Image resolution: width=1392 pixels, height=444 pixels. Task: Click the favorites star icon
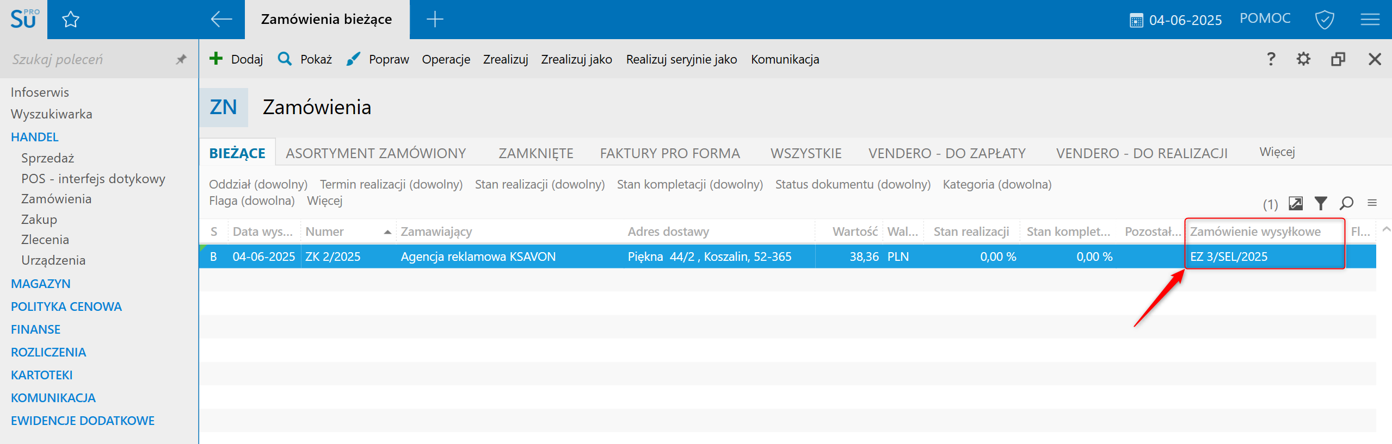71,20
